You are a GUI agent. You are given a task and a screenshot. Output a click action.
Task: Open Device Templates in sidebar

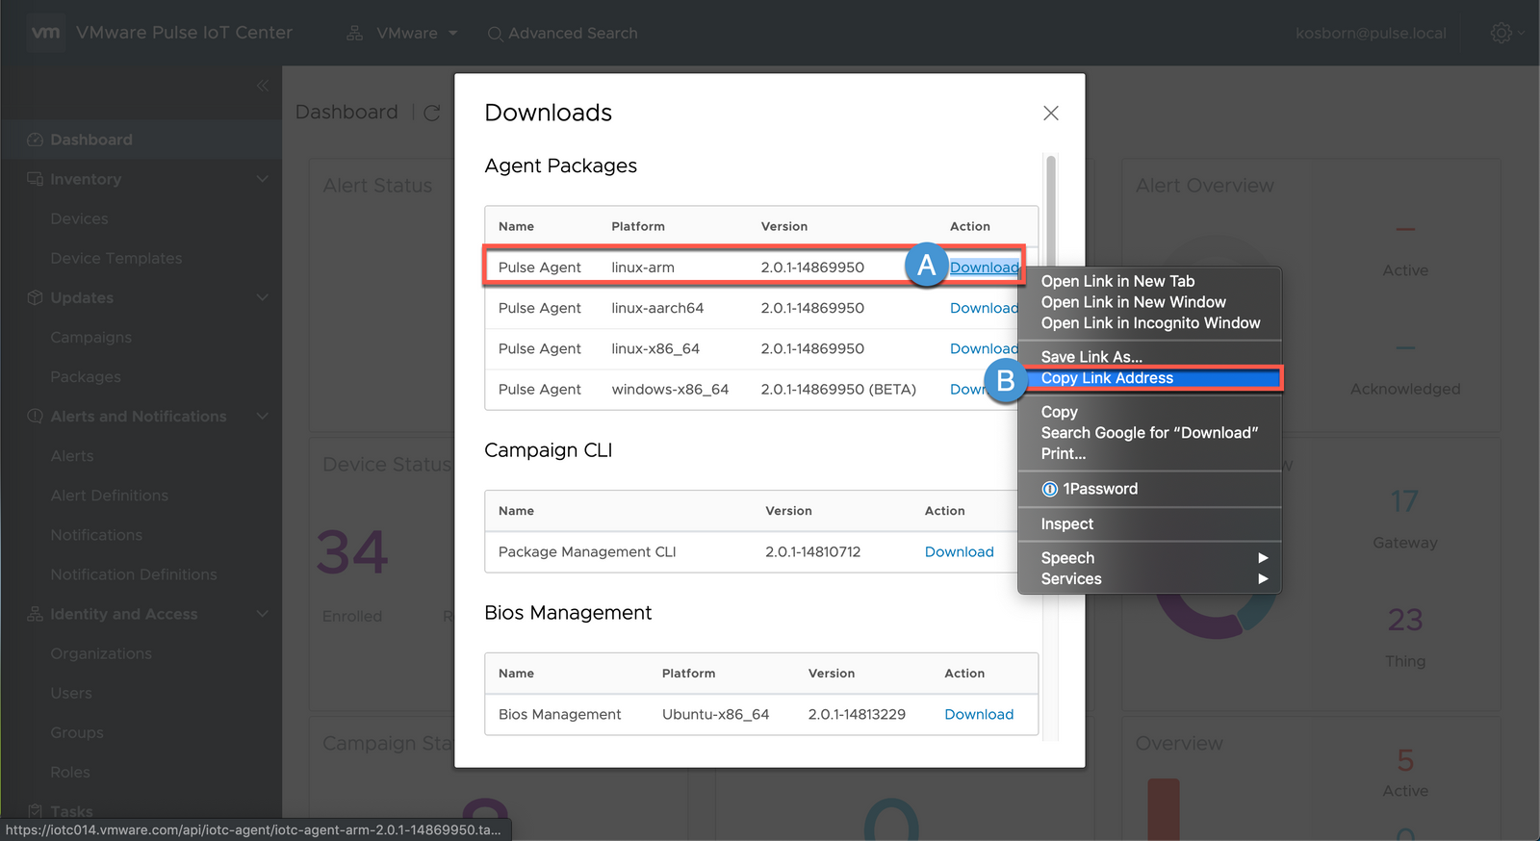tap(115, 259)
